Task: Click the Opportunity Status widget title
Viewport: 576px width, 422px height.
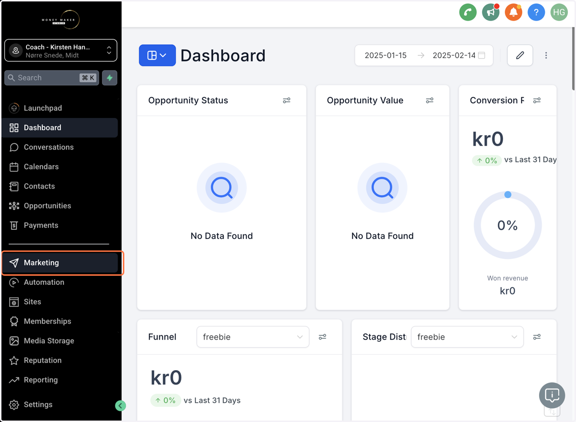Action: (x=188, y=100)
